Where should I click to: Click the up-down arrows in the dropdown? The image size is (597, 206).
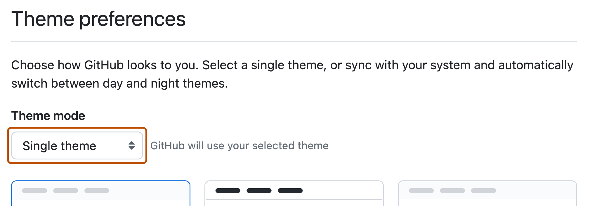click(131, 145)
